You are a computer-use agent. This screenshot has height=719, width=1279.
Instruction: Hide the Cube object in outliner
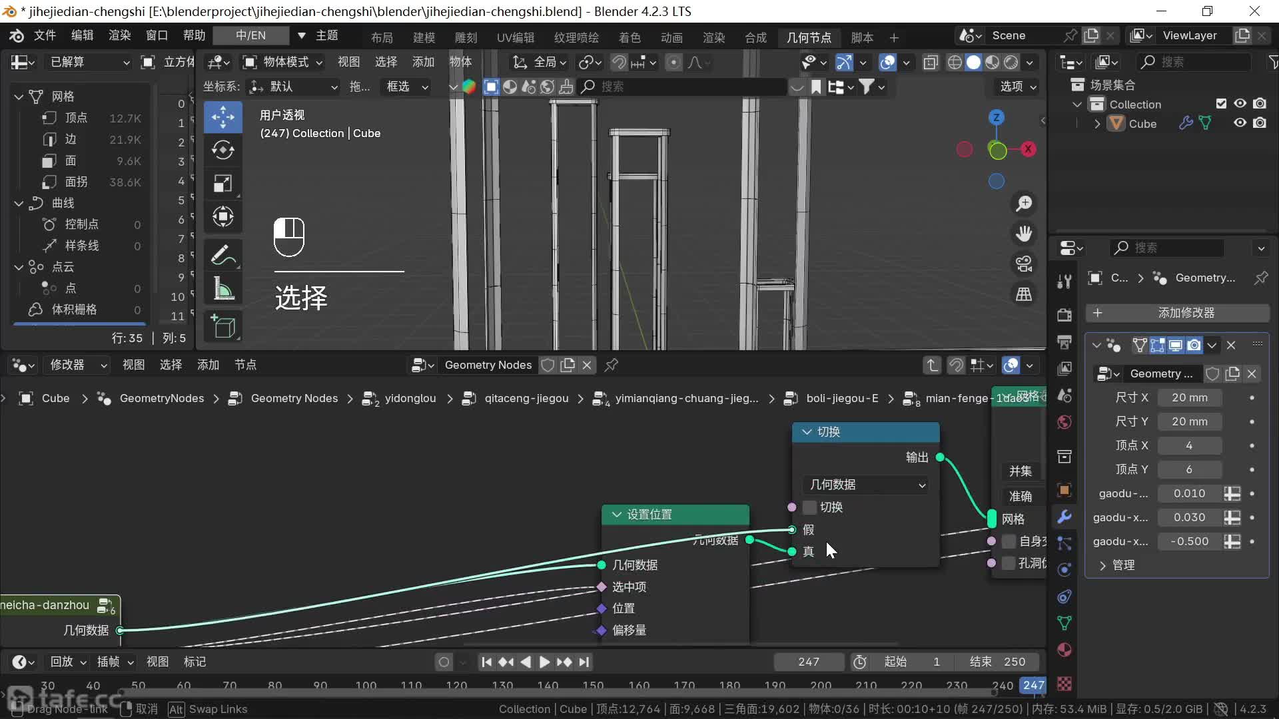1240,123
